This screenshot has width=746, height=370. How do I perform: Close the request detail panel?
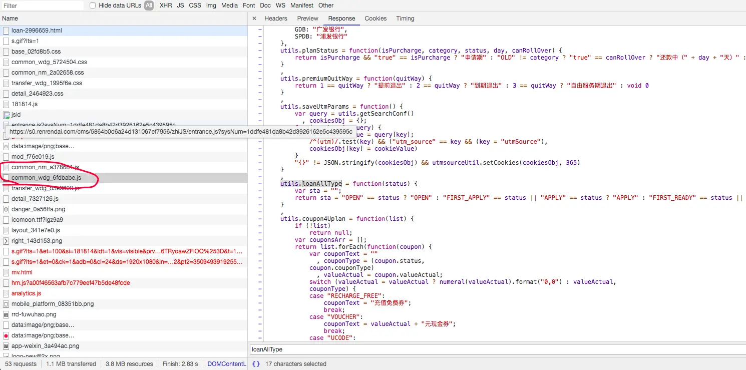[254, 19]
